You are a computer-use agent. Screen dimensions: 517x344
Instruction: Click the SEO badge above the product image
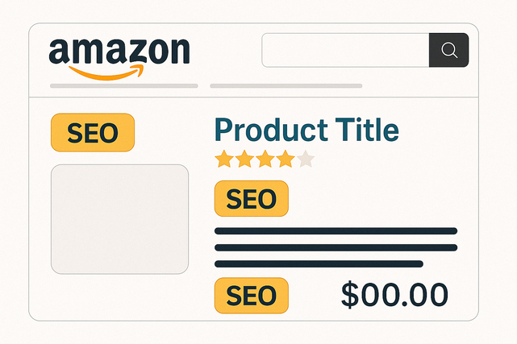93,133
